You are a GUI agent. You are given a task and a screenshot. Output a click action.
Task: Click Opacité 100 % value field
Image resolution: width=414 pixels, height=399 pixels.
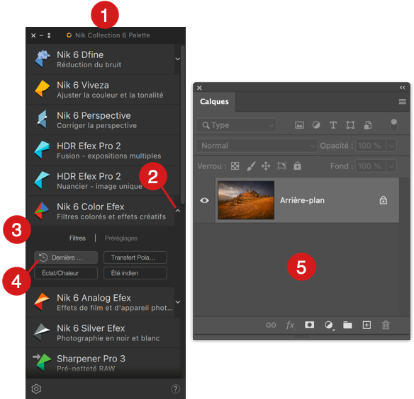371,146
